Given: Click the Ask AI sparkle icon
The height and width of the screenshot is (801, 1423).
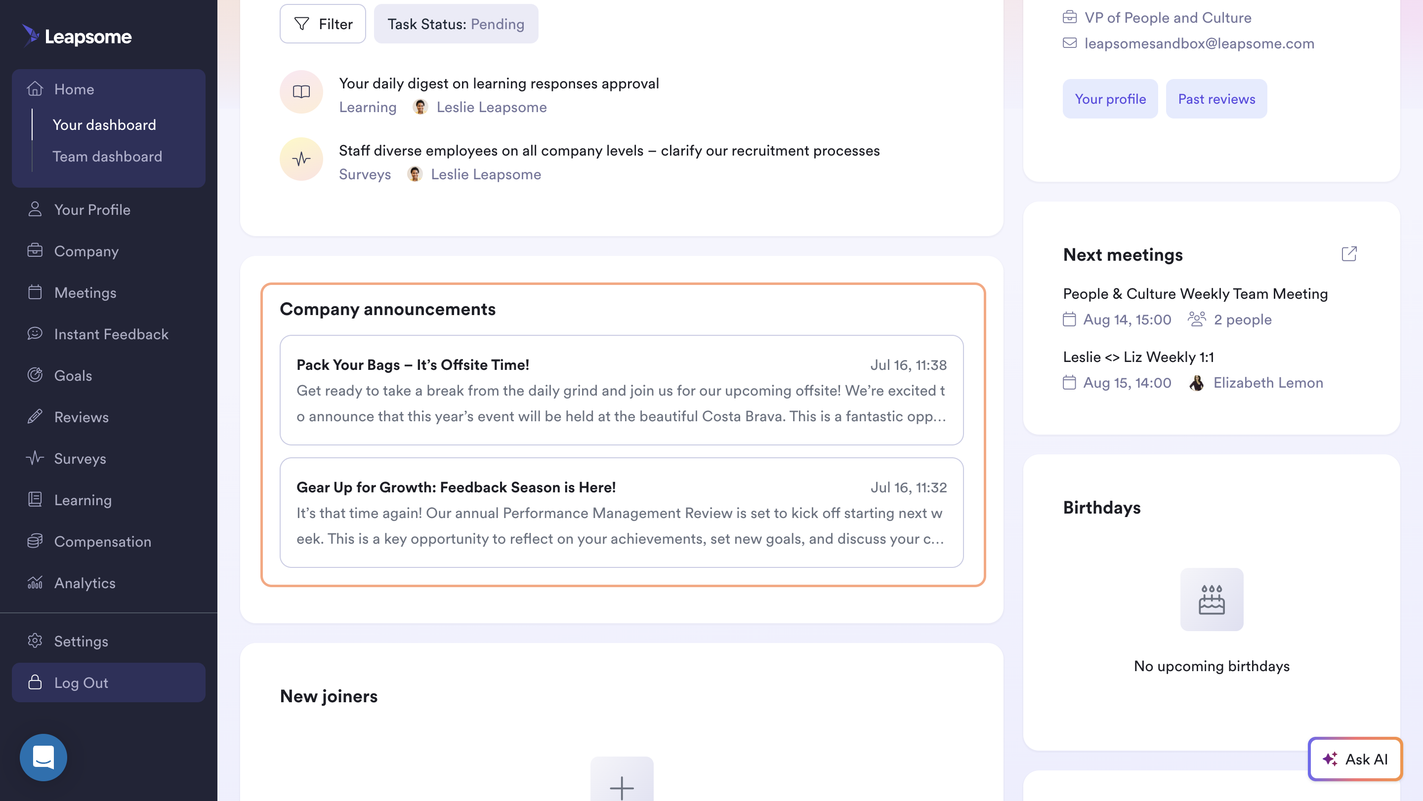Looking at the screenshot, I should click(1330, 759).
